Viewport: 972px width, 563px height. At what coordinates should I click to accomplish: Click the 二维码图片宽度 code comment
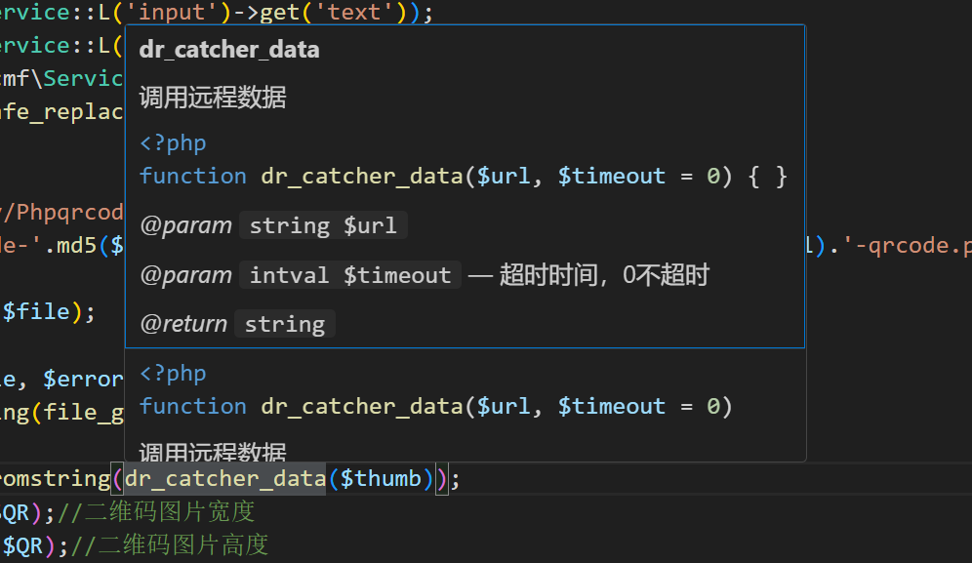point(173,511)
